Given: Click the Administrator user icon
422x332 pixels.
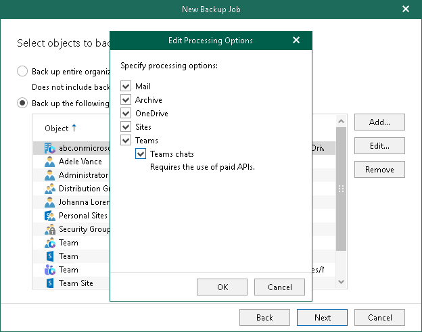Looking at the screenshot, I should click(50, 175).
